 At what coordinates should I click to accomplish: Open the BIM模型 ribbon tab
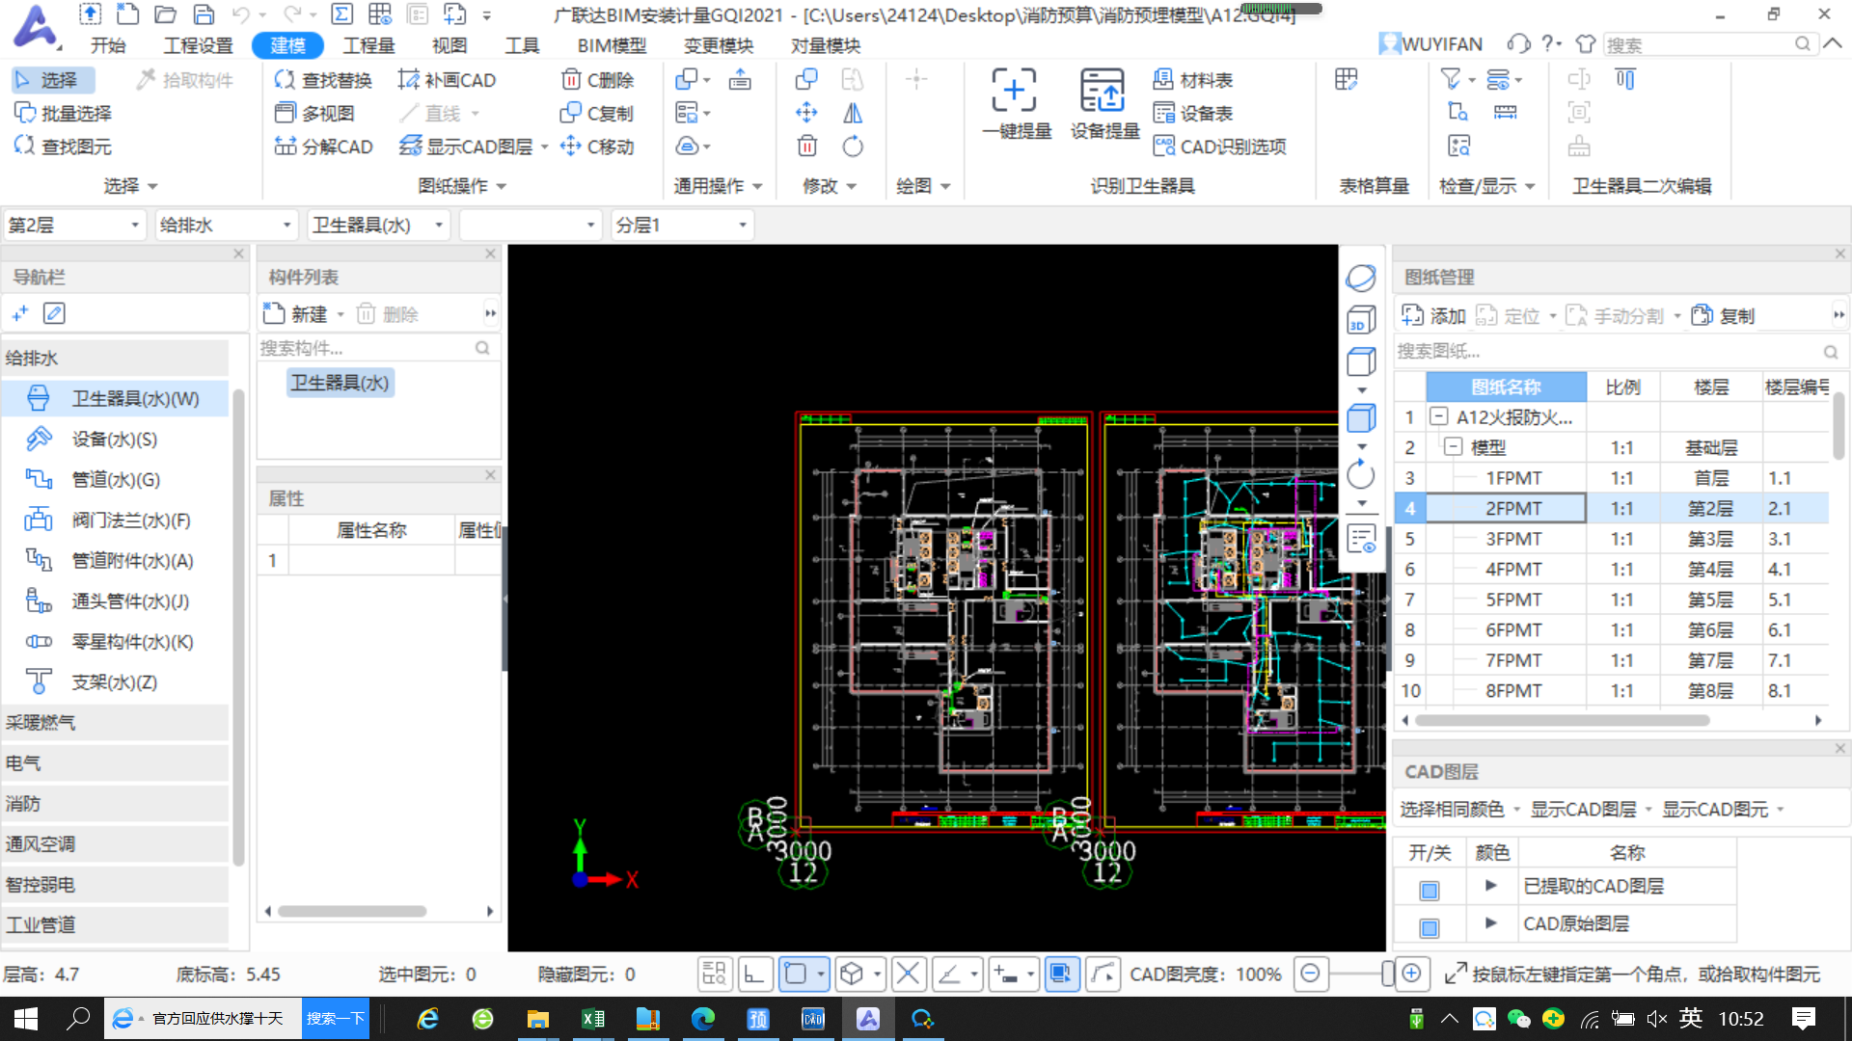[x=612, y=45]
